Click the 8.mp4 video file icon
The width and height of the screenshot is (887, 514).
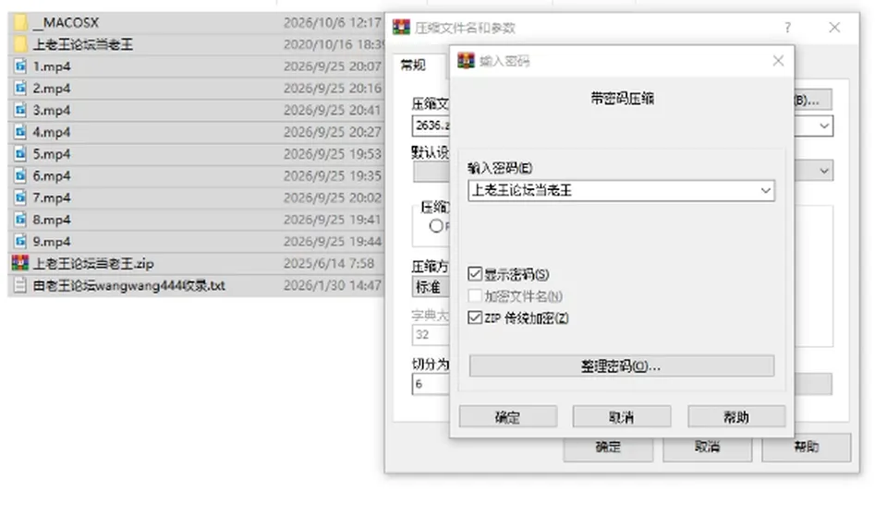(20, 220)
